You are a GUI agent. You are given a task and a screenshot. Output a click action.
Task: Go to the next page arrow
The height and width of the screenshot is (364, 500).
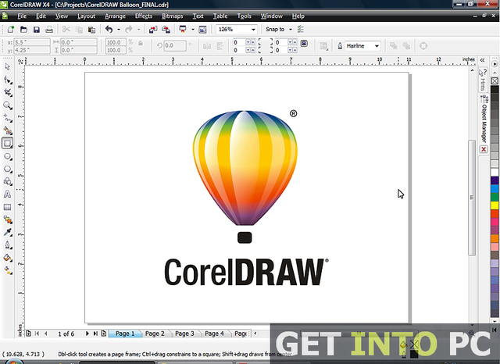click(87, 334)
